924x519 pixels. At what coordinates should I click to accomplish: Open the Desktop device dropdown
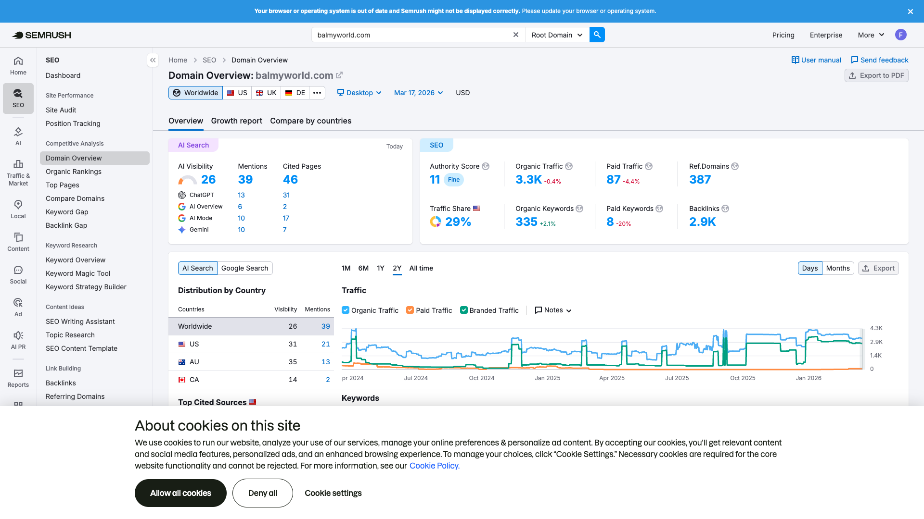click(359, 93)
